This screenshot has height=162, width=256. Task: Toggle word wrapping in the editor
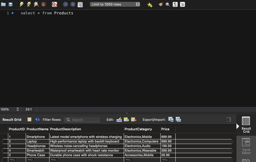click(x=182, y=4)
